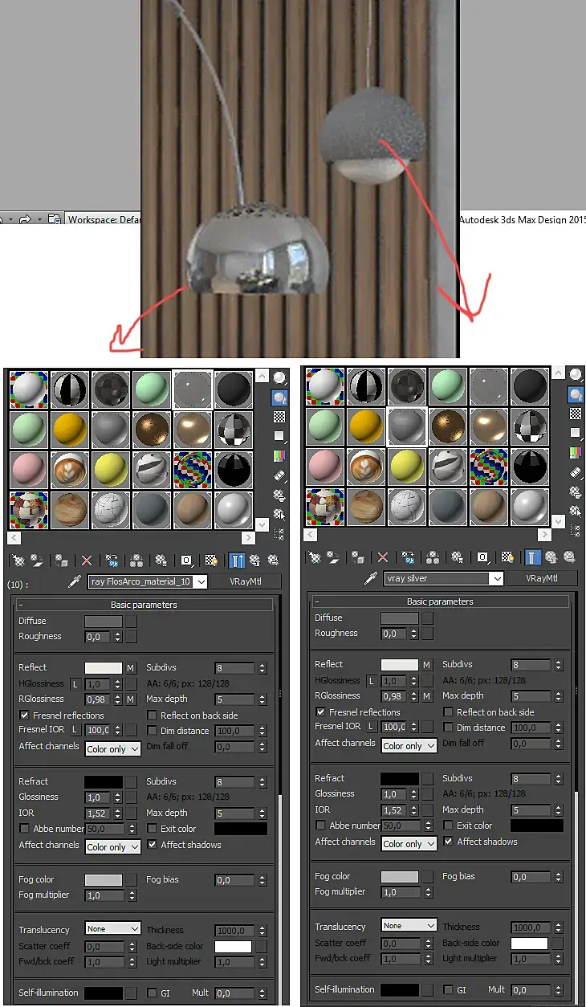Viewport: 586px width, 1007px height.
Task: Select latte art sample slot in vray silver panel
Action: coord(366,467)
